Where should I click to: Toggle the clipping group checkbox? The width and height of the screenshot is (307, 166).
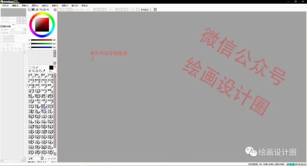[x=2, y=39]
